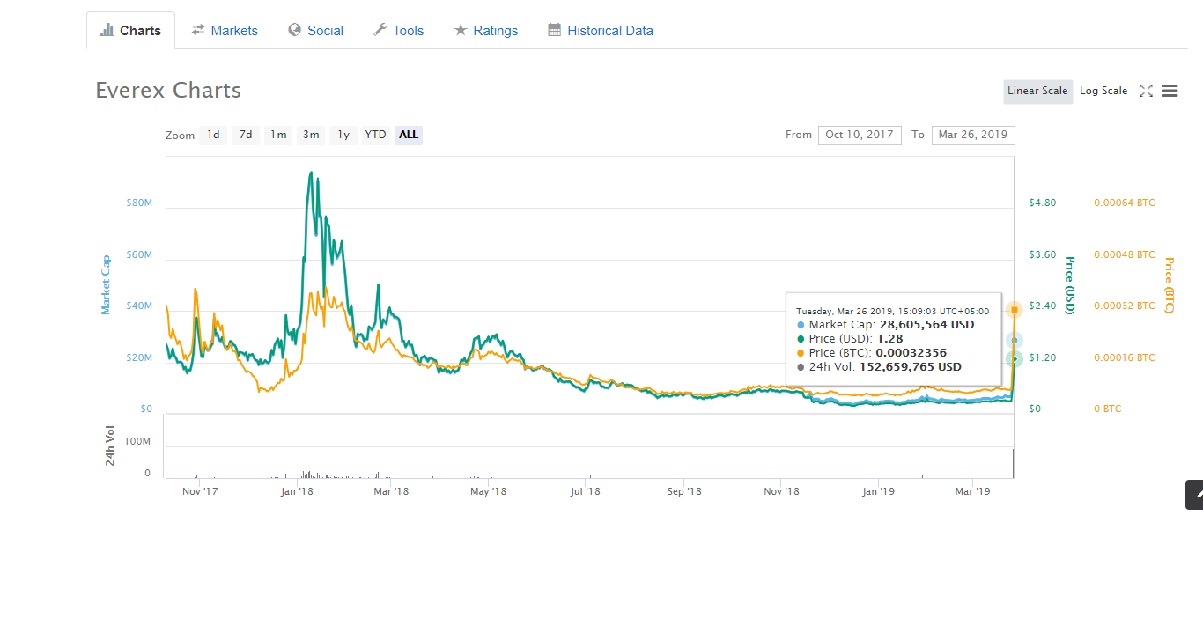Switch chart to Log Scale

[x=1103, y=91]
